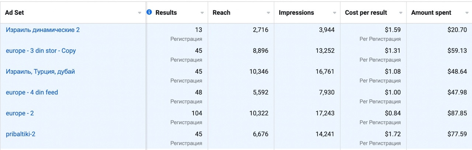The image size is (472, 150).
Task: Open the Израиль динамические 2 ad set
Action: tap(43, 30)
